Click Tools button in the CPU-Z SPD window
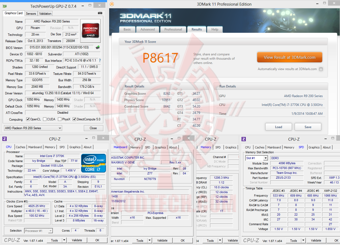 click(x=294, y=240)
